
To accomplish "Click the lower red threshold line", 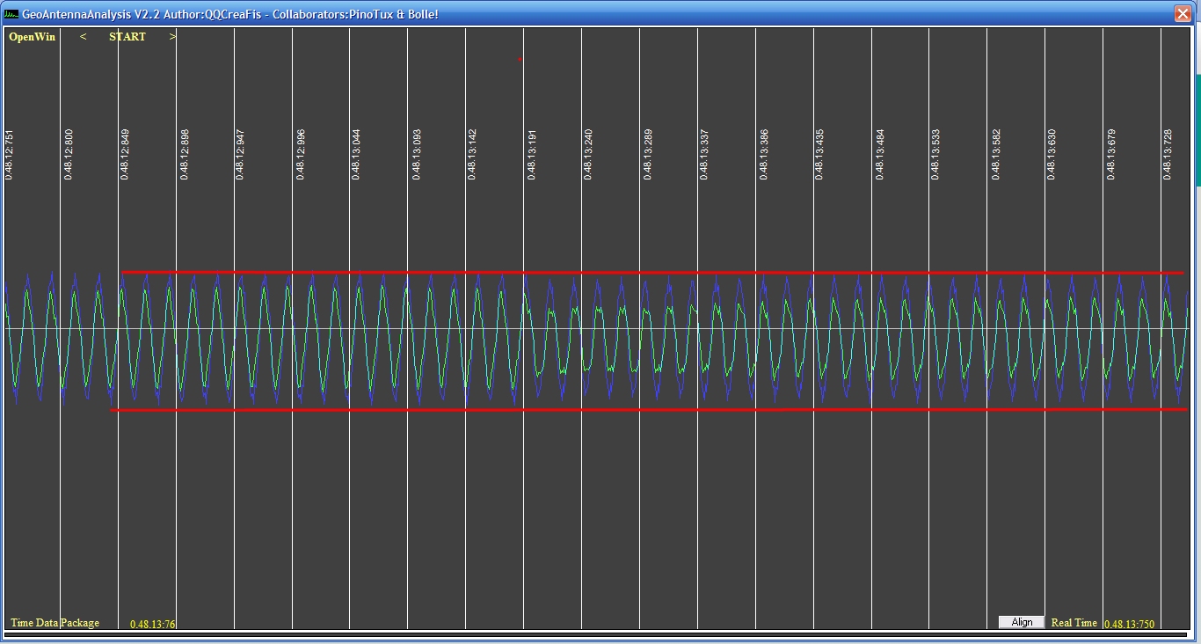I will [x=651, y=410].
